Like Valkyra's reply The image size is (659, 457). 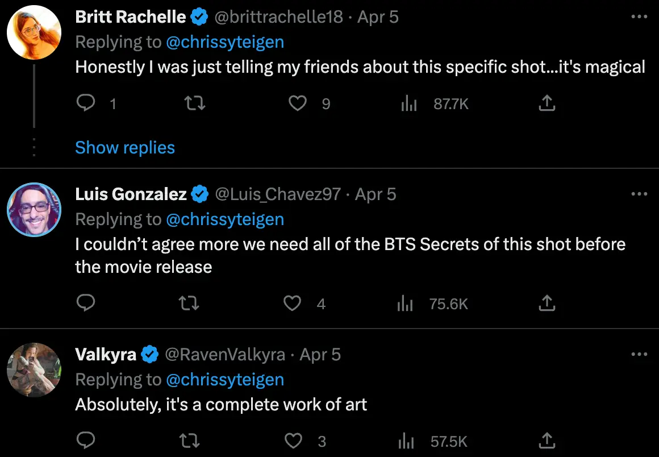click(294, 441)
